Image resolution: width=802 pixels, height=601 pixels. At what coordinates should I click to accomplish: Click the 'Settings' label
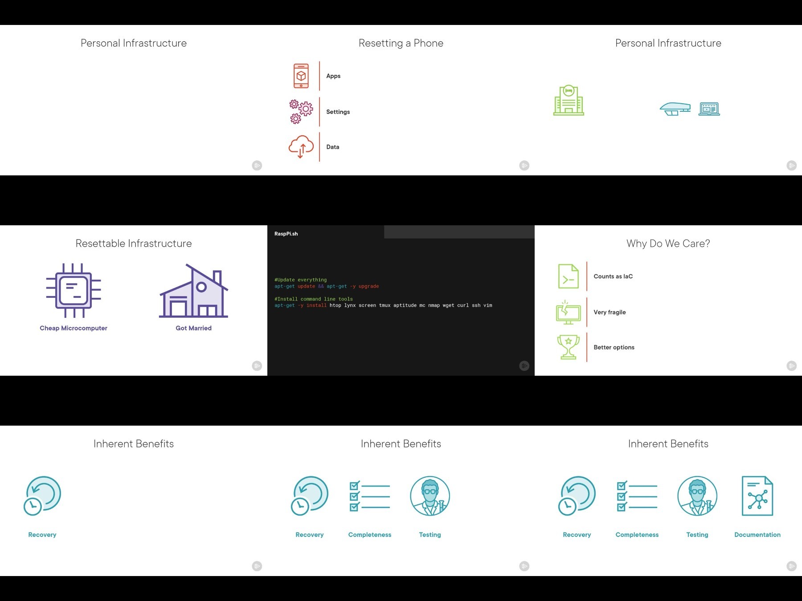(x=338, y=112)
